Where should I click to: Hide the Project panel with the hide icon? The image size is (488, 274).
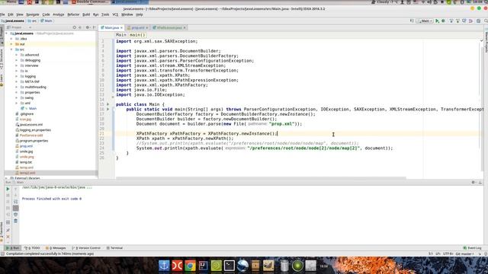point(95,27)
